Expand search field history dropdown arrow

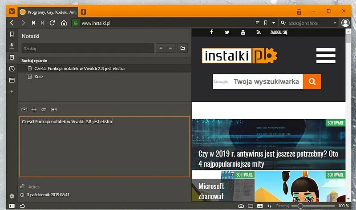click(x=335, y=23)
